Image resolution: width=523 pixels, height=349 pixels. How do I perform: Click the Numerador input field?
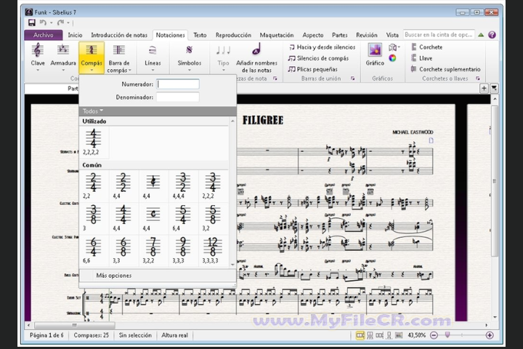[178, 84]
